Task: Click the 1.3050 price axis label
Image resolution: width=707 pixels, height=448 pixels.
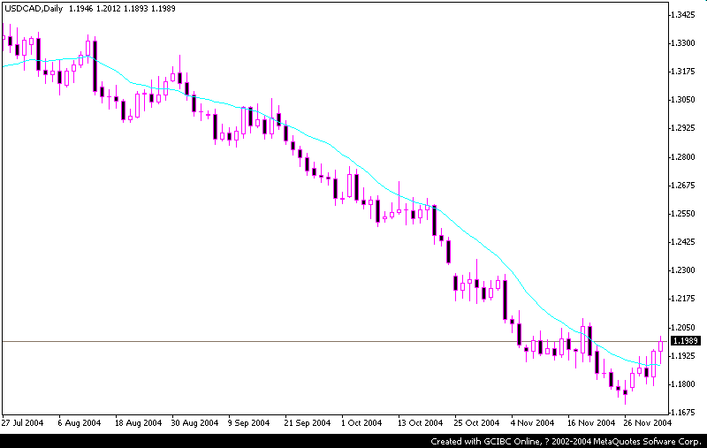Action: click(682, 100)
